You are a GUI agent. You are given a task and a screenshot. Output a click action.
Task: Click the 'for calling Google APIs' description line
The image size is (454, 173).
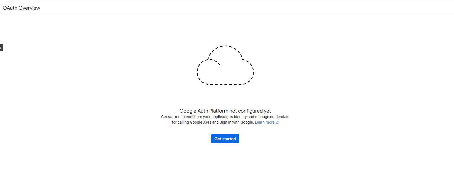tap(213, 122)
